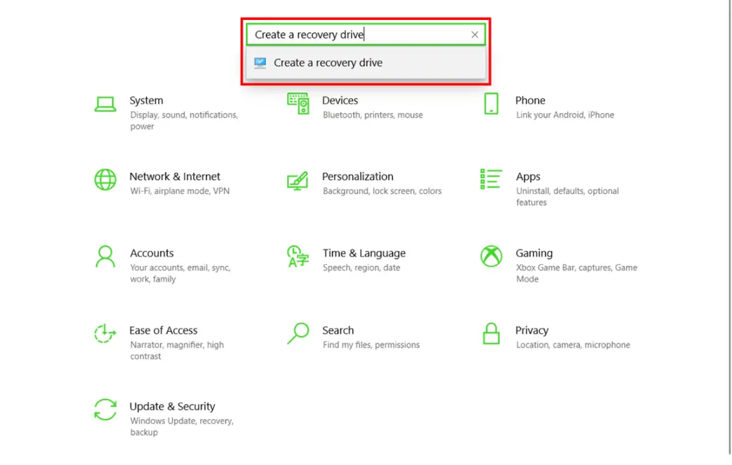
Task: Open Update & Security settings
Action: point(172,406)
